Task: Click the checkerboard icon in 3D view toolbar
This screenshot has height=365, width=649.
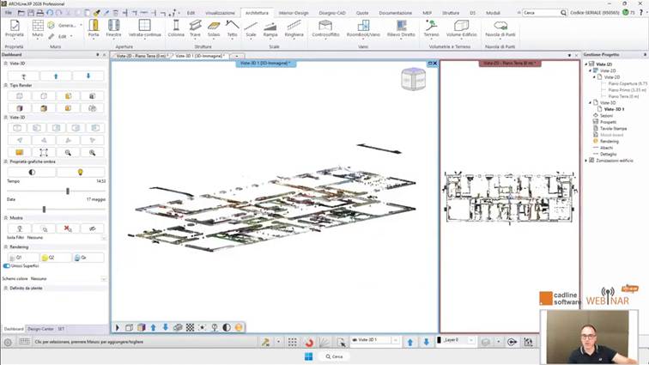Action: (x=190, y=327)
